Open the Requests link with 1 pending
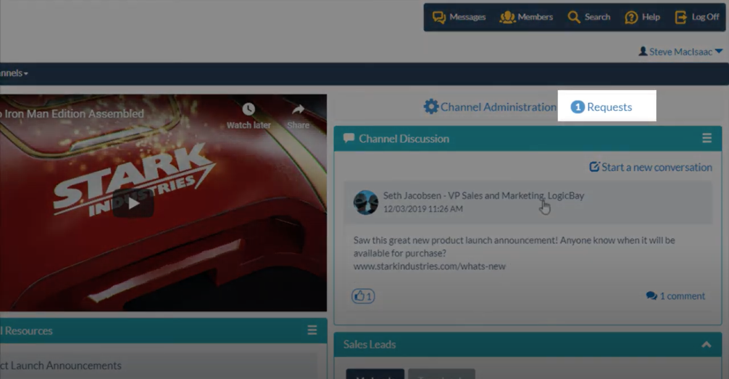The height and width of the screenshot is (379, 729). [x=602, y=107]
